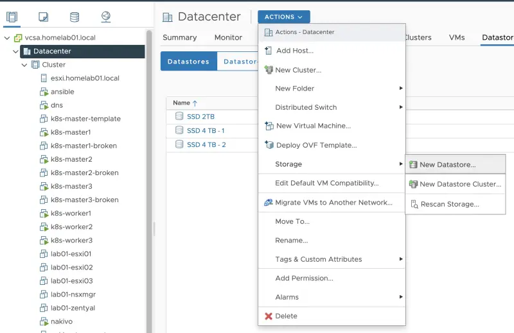
Task: Select k8s-worker3 in the tree
Action: click(x=71, y=241)
